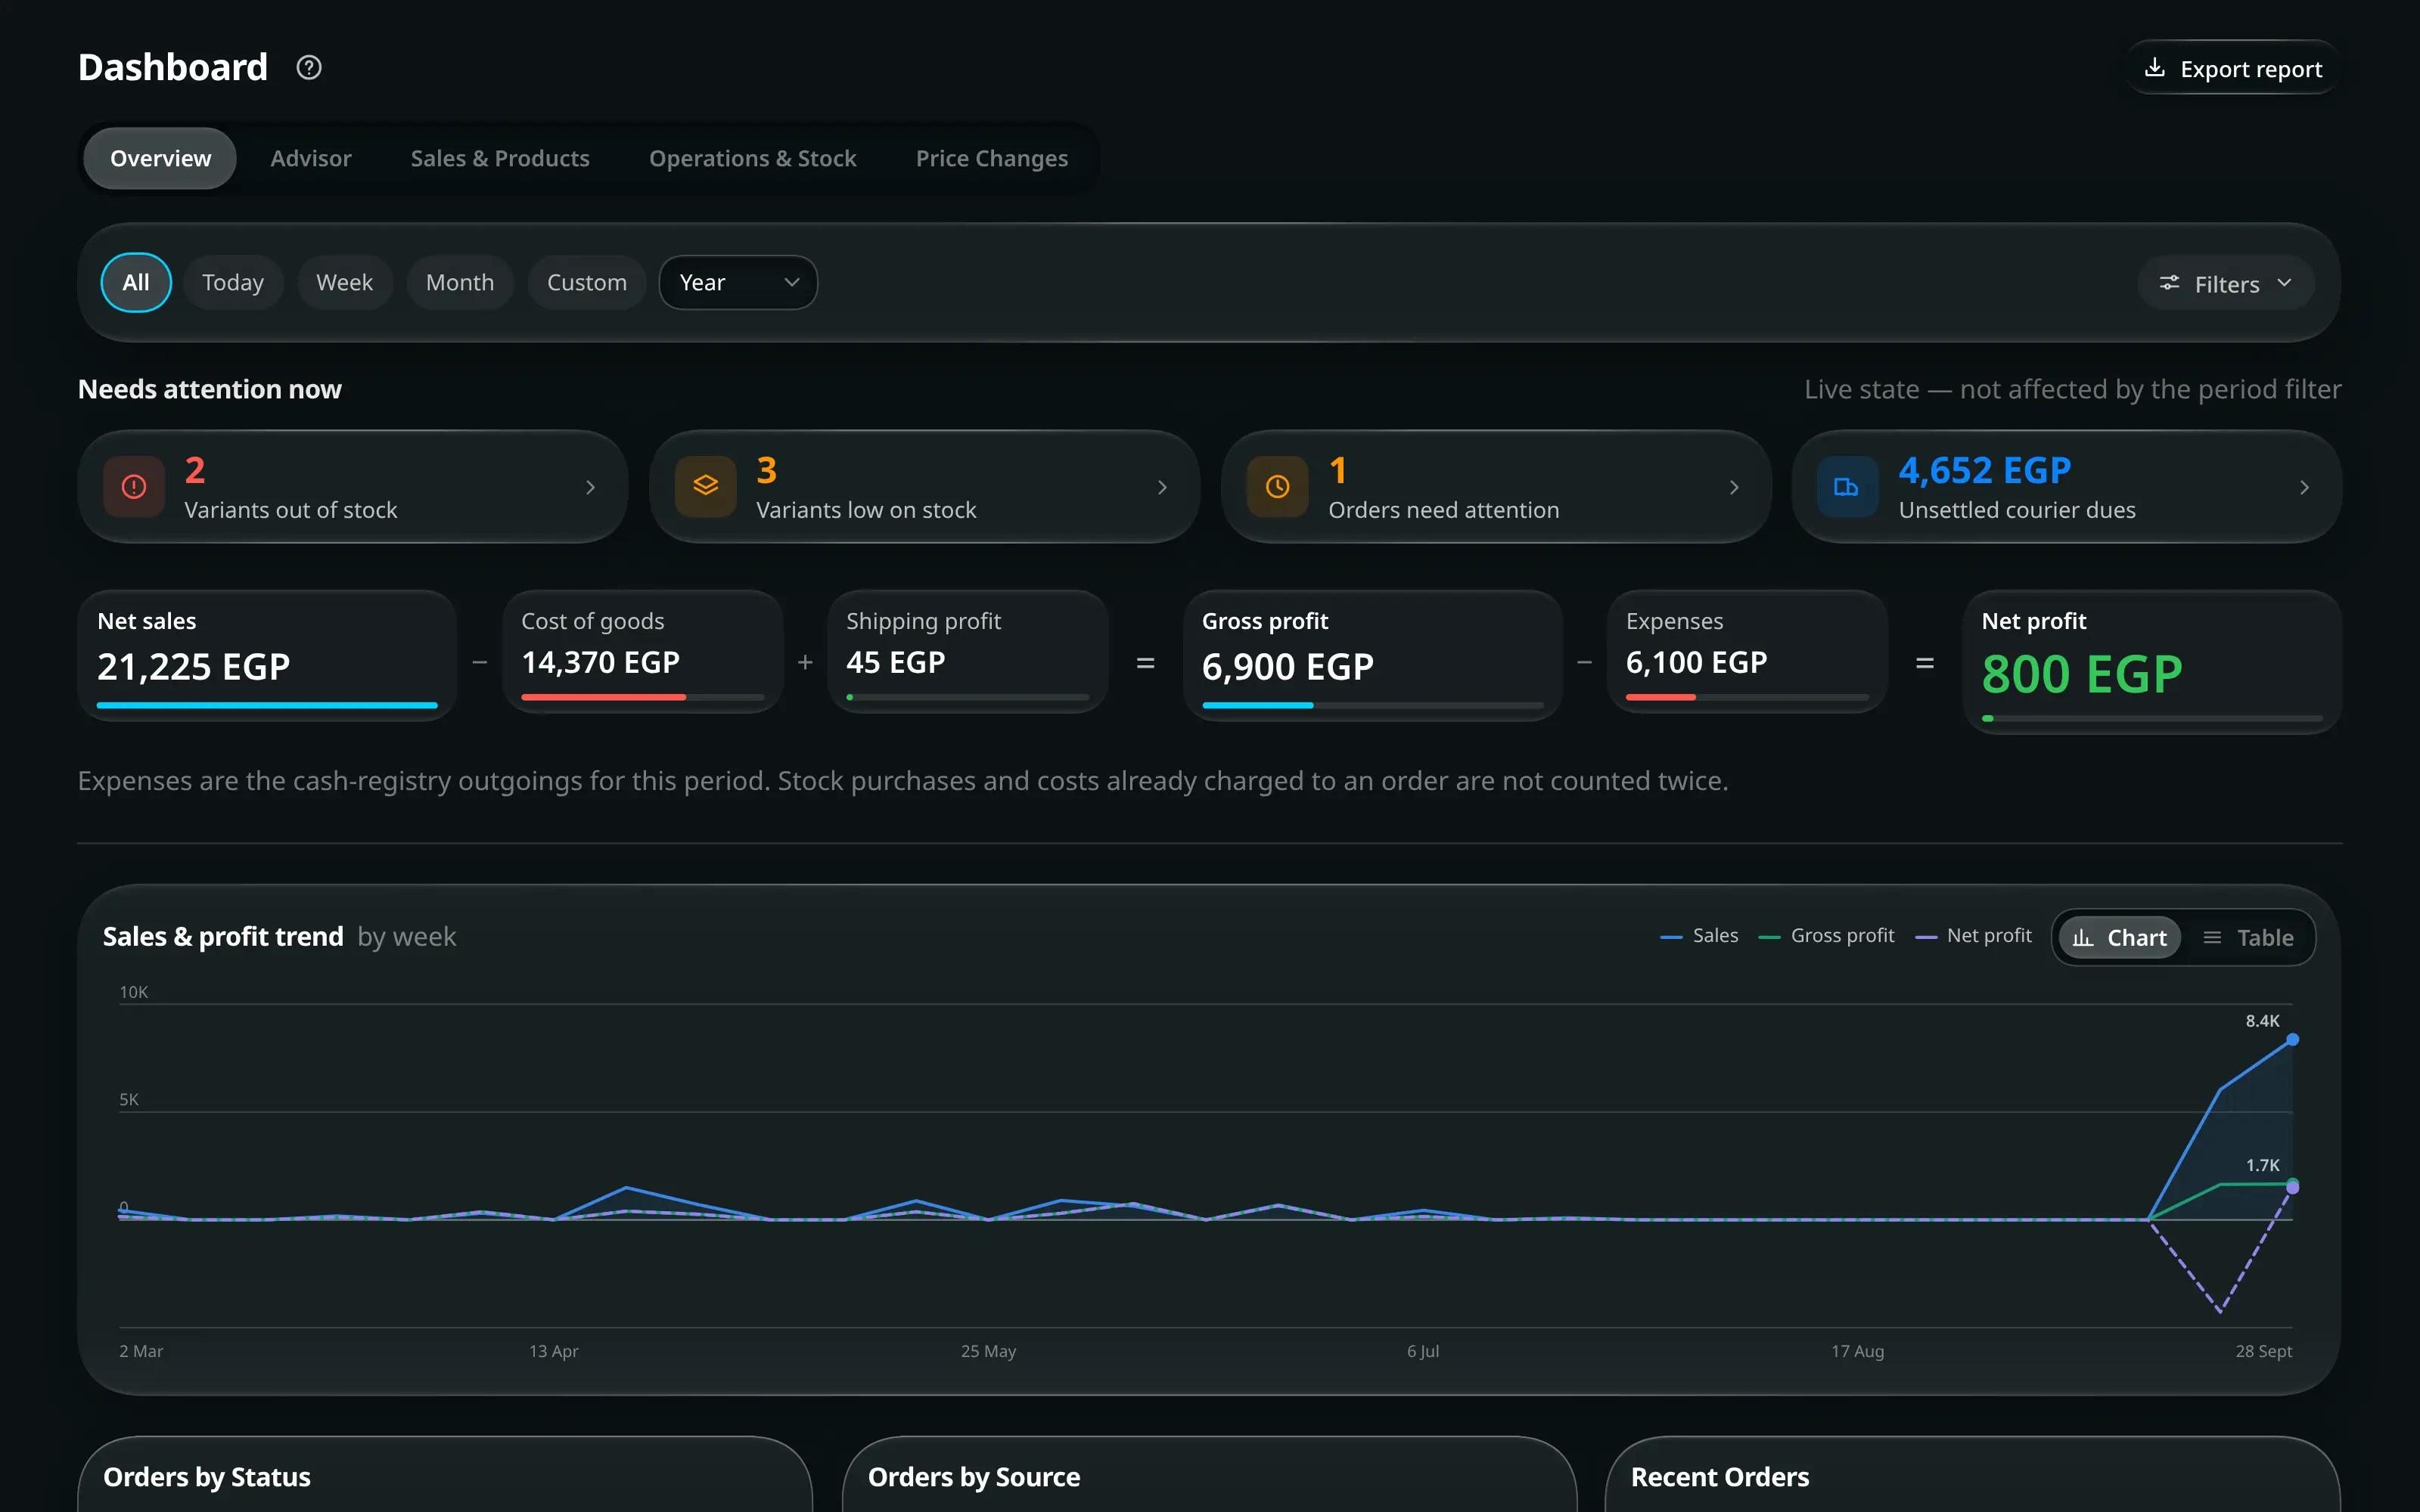Switch trend view to Chart
The width and height of the screenshot is (2420, 1512).
(2120, 938)
